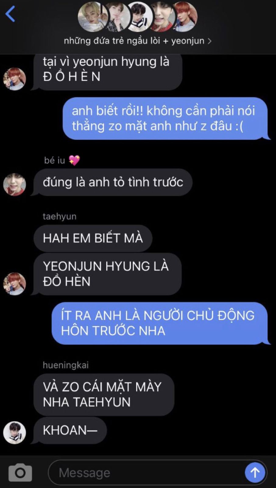This screenshot has width=276, height=488.
Task: Send message with blue up-arrow button
Action: tap(255, 472)
